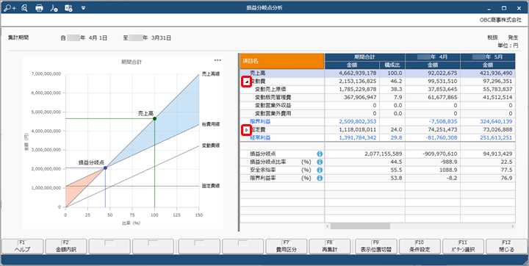Click the F10 条件設定 button
This screenshot has height=266, width=529.
point(420,247)
